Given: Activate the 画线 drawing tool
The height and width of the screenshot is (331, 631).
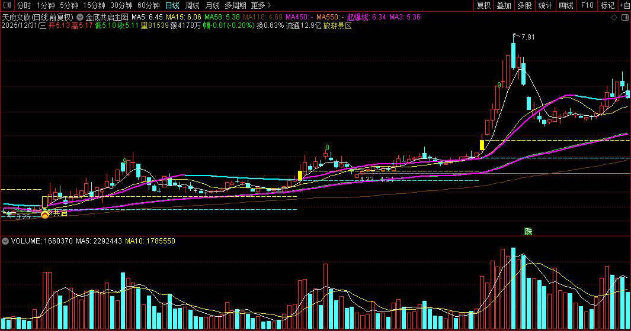Looking at the screenshot, I should 566,5.
